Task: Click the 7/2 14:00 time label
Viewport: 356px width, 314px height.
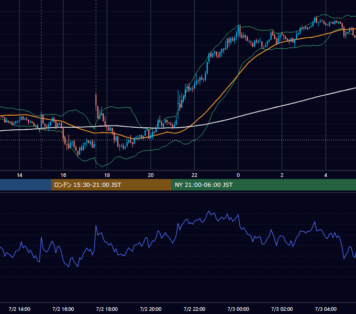Action: (19, 309)
